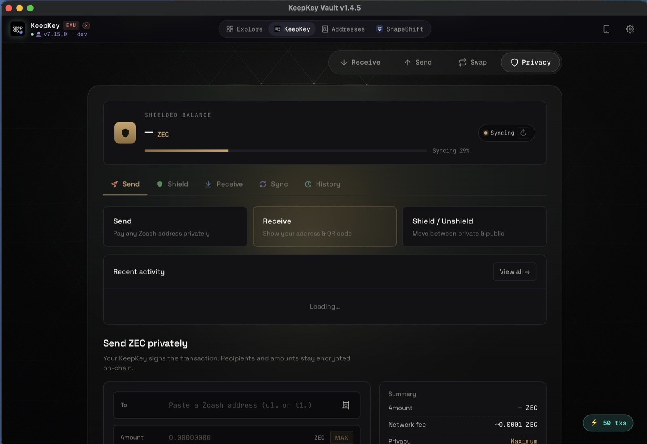Open the ShapeShift tab
The image size is (647, 444).
coord(400,29)
